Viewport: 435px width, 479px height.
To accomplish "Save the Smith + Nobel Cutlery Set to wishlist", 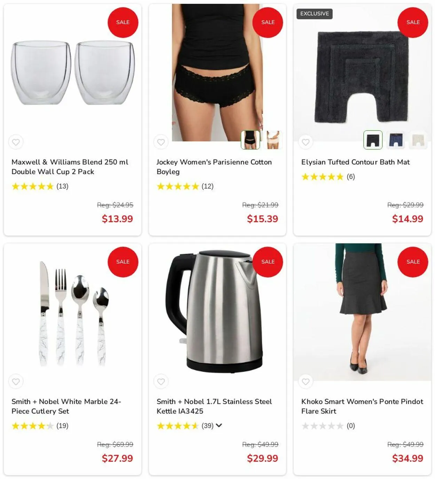I will (16, 382).
